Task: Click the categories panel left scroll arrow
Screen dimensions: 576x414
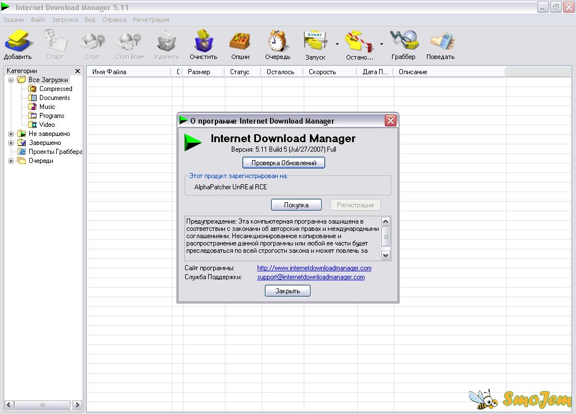Action: click(x=10, y=405)
